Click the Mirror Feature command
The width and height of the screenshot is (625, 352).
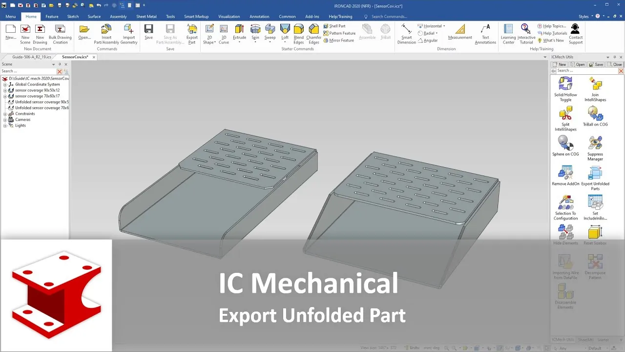(x=338, y=41)
